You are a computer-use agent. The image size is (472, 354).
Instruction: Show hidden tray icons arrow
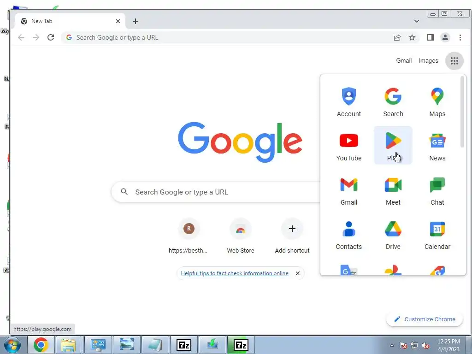(x=392, y=345)
